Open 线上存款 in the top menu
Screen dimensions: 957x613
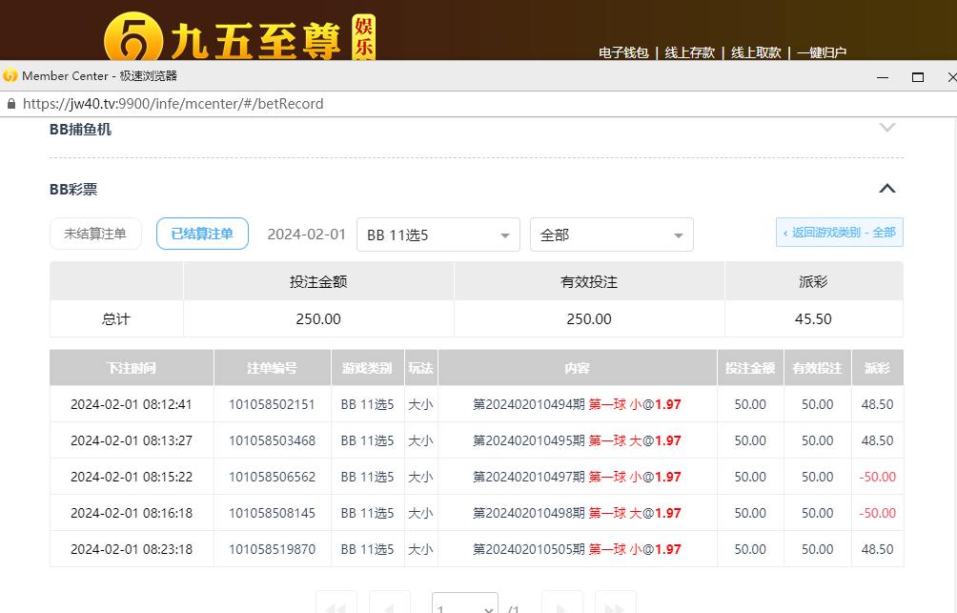[x=689, y=52]
